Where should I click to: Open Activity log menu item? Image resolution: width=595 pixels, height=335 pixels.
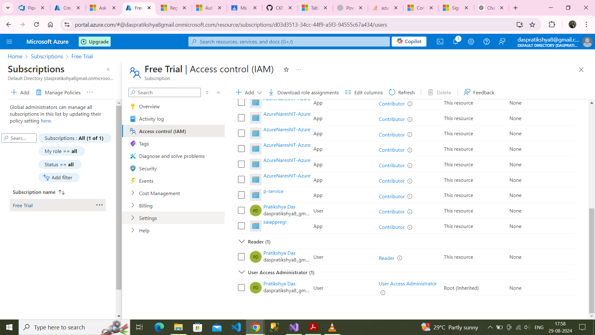174,119
